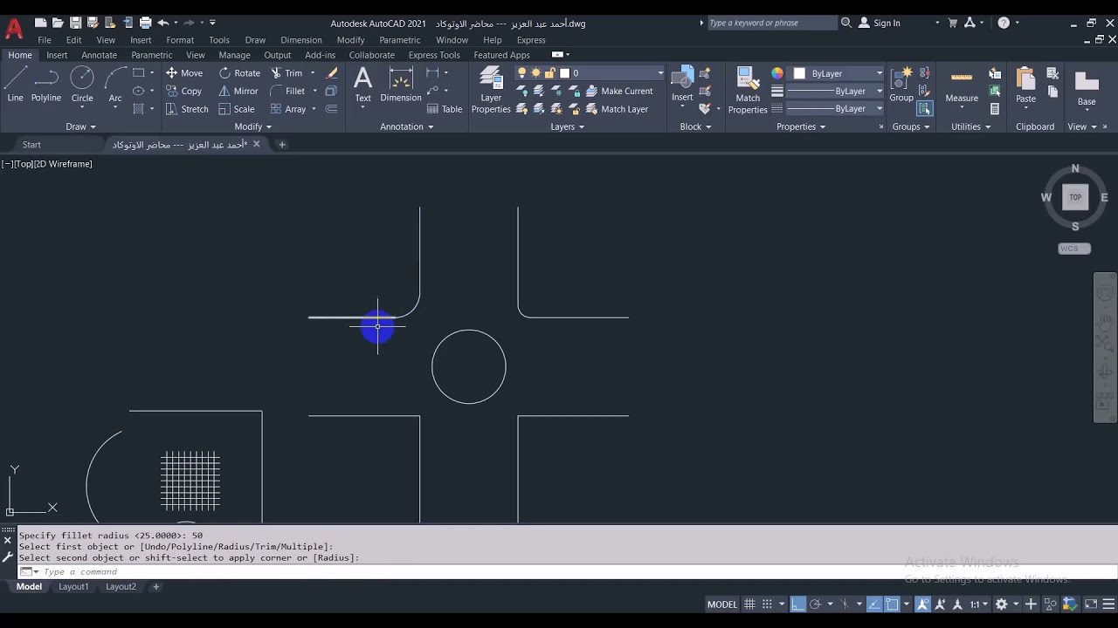Click the Stretch tool
Screen dimensions: 1118x628
[x=187, y=109]
